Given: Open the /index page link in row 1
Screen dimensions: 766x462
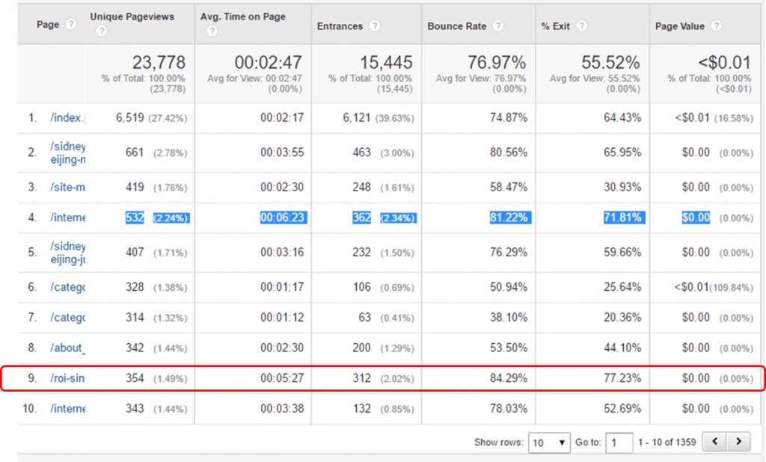Looking at the screenshot, I should click(67, 117).
